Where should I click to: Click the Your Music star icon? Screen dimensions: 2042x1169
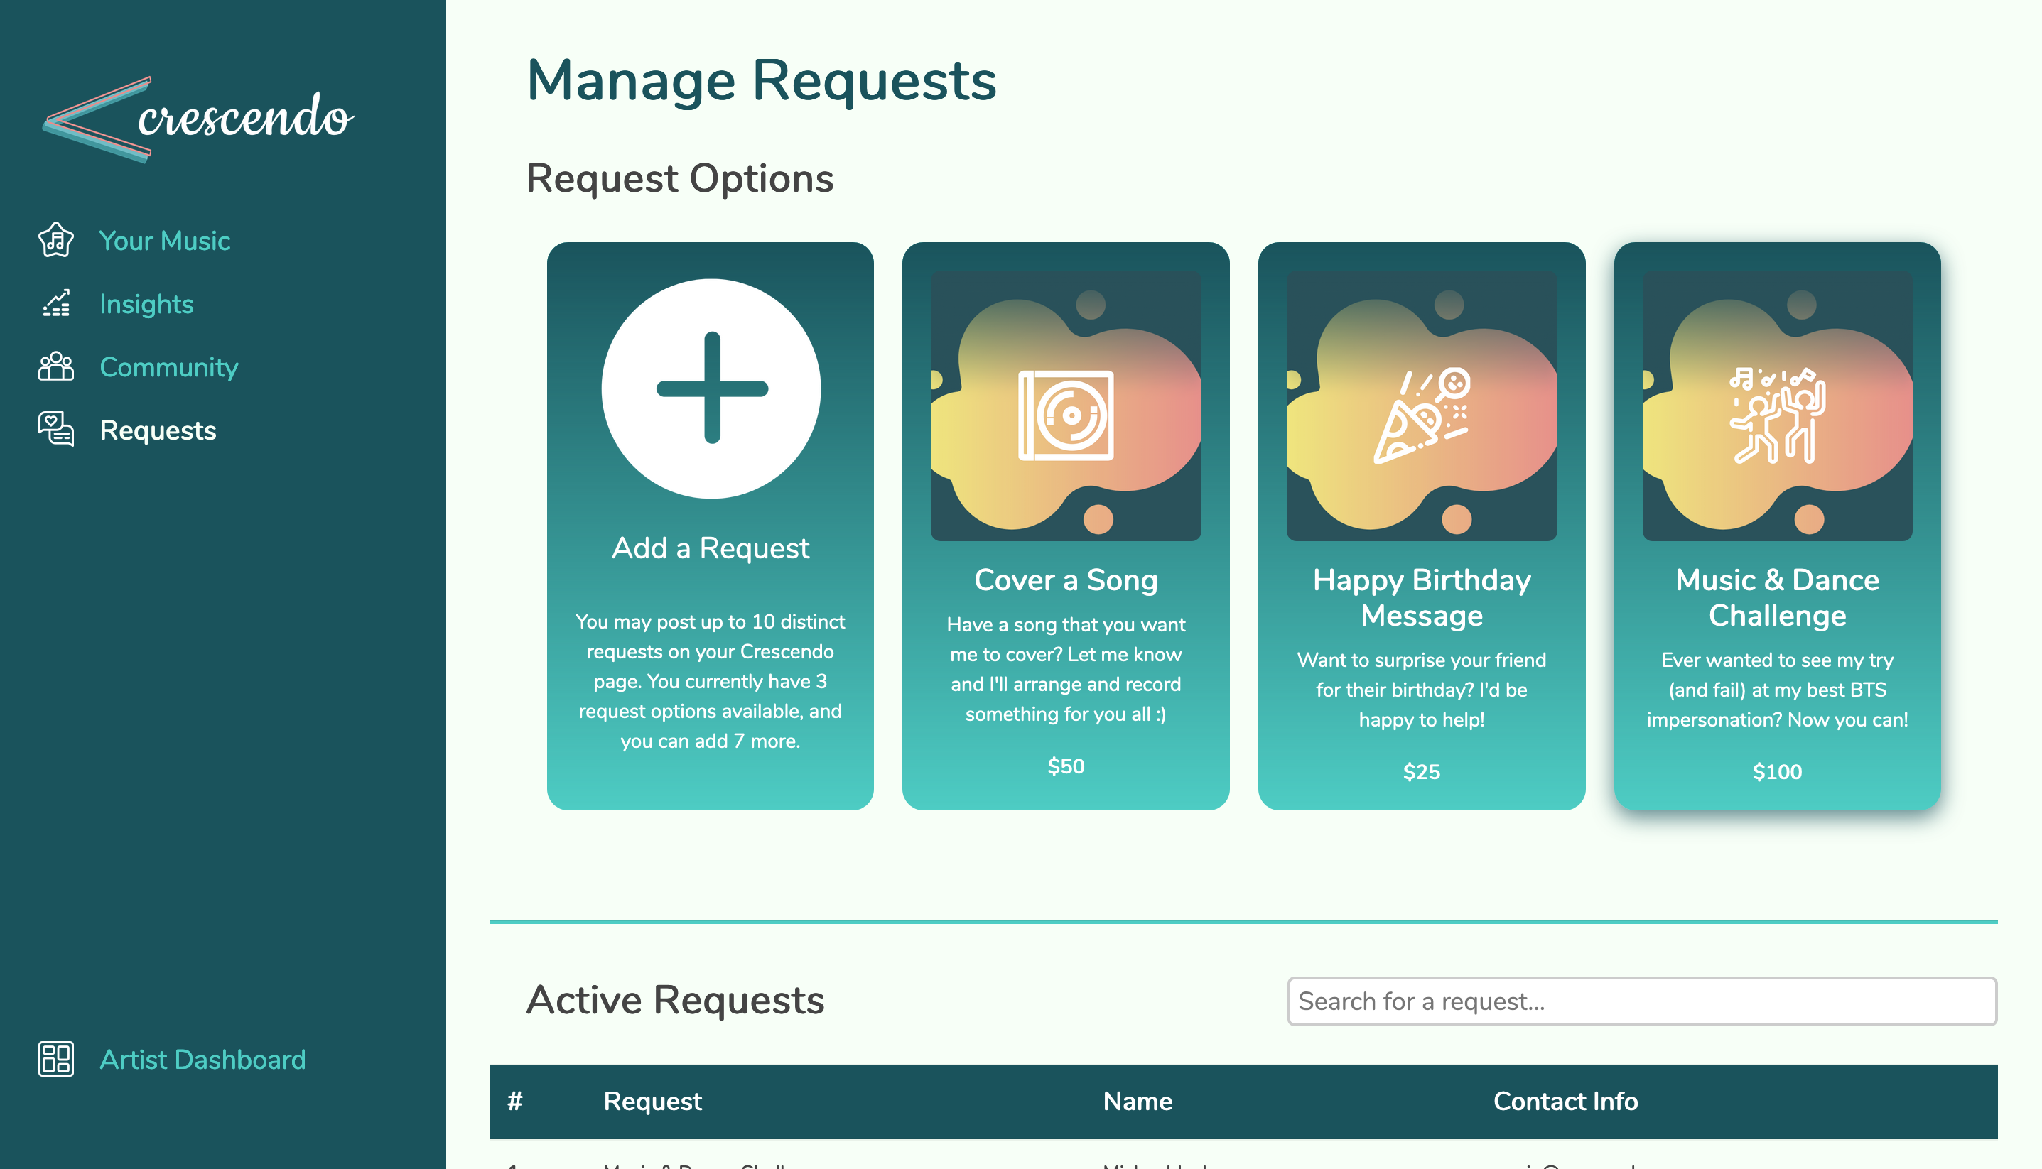pos(55,240)
